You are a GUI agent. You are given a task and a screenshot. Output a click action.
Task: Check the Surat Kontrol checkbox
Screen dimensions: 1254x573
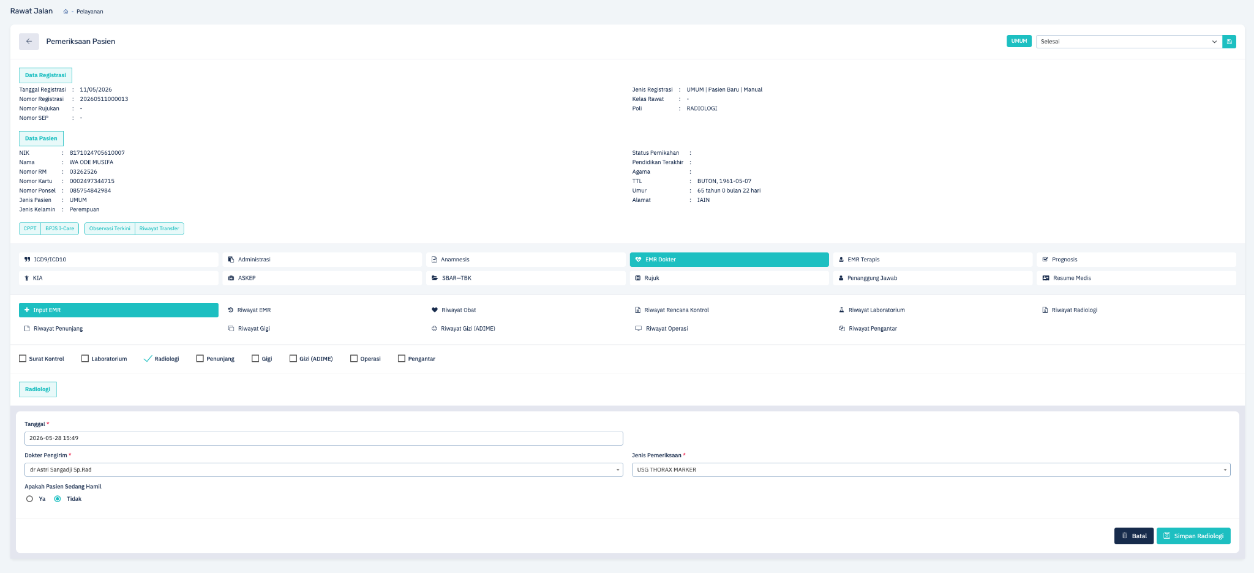(x=23, y=359)
